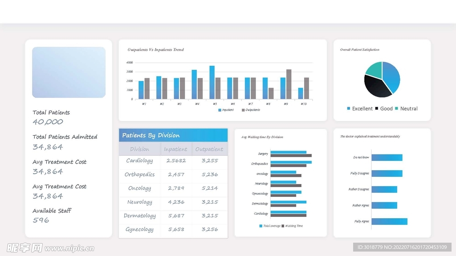Click the tall gray Outpatients bar at W9
The height and width of the screenshot is (256, 456).
tap(289, 84)
